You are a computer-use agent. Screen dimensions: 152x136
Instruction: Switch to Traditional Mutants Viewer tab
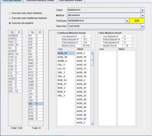40,1
